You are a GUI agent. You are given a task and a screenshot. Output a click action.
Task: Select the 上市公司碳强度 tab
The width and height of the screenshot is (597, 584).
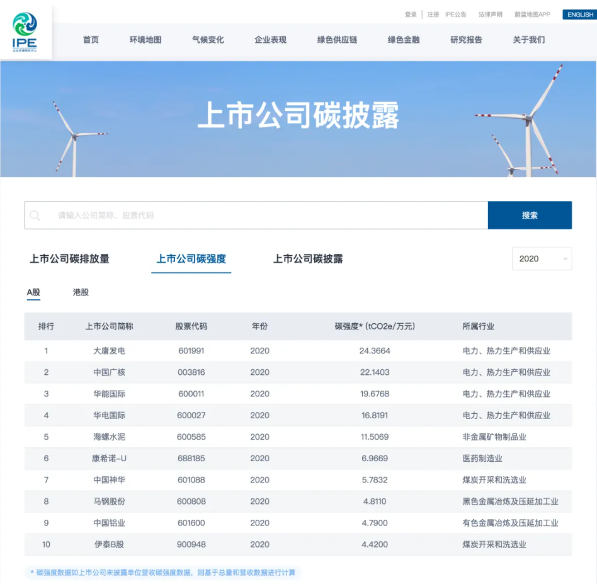191,259
